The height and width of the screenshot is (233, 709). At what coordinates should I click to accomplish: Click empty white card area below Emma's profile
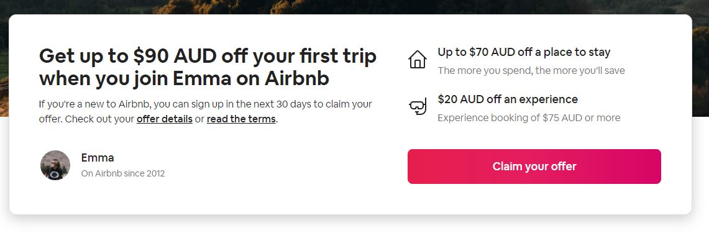(x=135, y=198)
